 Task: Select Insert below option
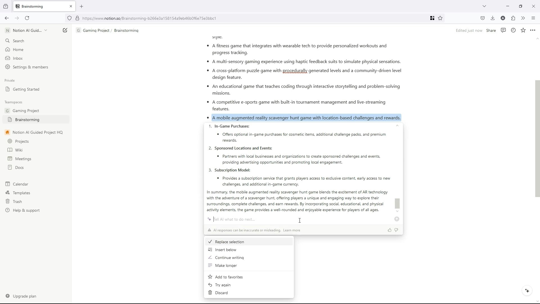225,250
